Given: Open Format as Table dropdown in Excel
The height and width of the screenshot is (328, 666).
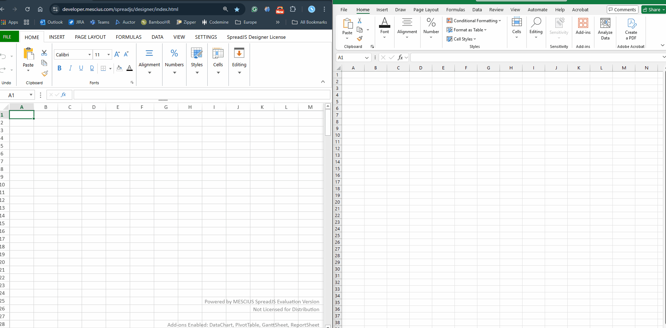Looking at the screenshot, I should [466, 30].
